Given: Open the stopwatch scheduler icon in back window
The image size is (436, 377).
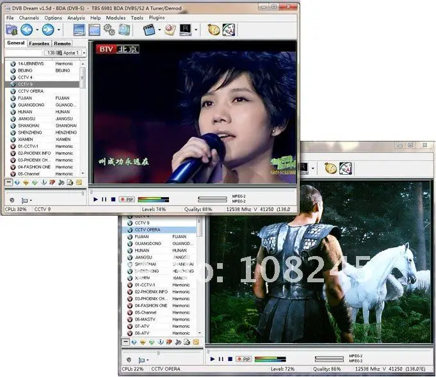Looking at the screenshot, I should coord(330,168).
